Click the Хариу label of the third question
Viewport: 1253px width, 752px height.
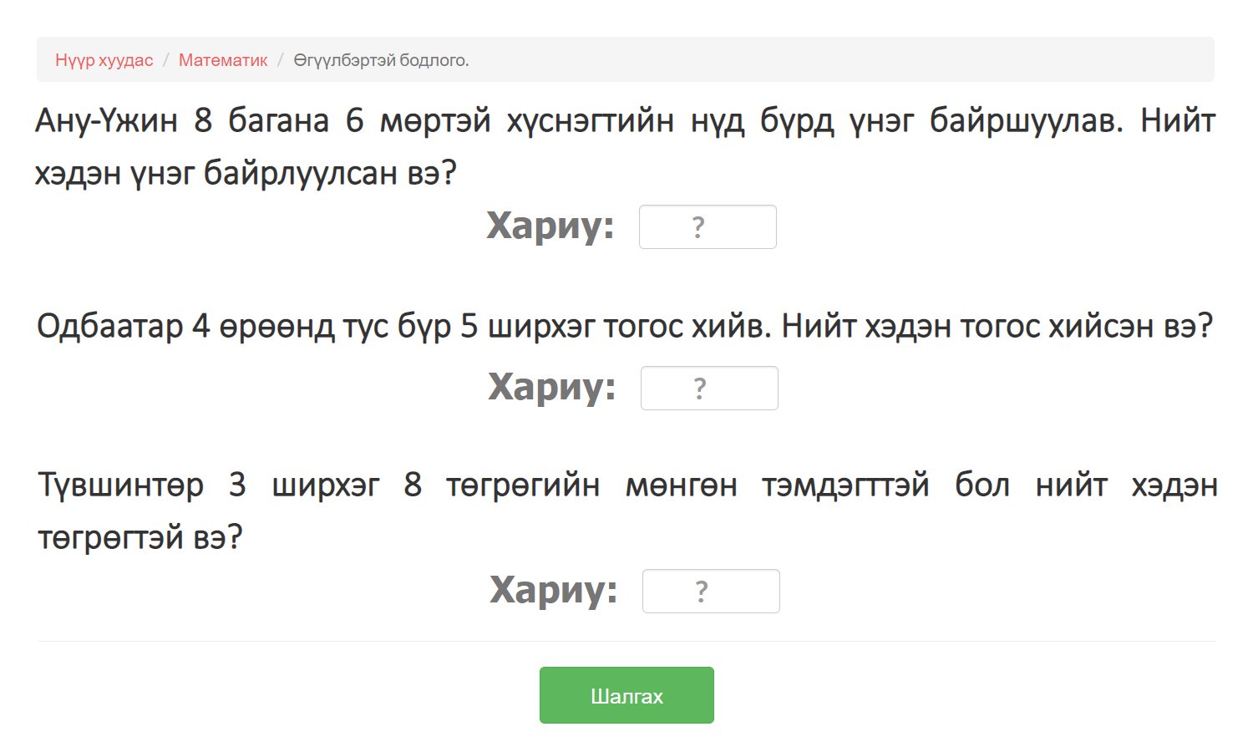[x=553, y=591]
